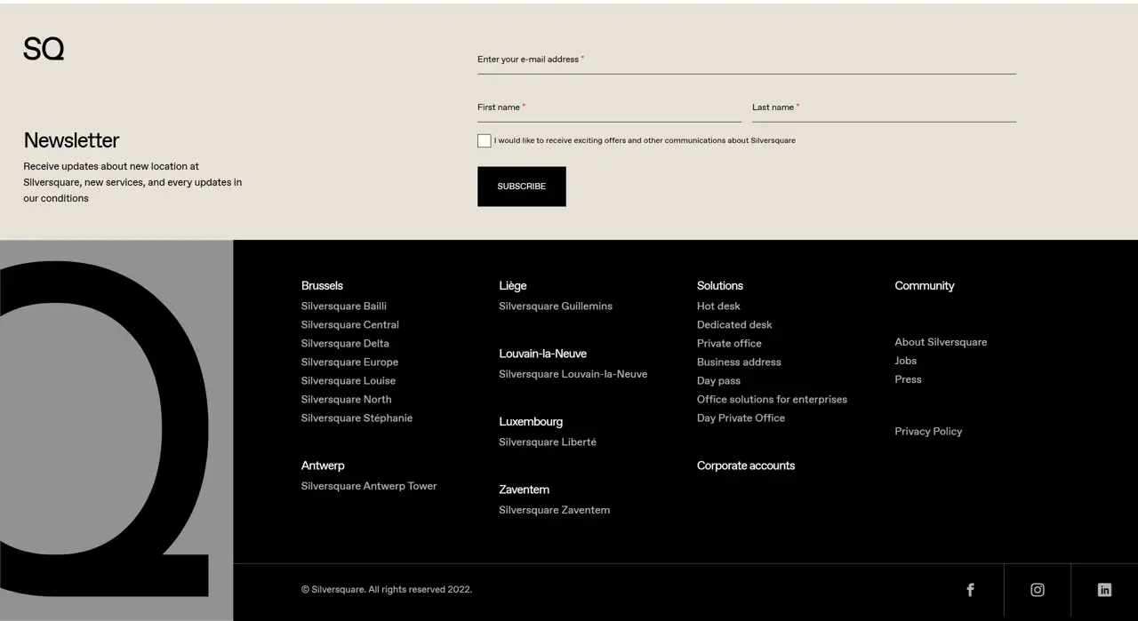1138x621 pixels.
Task: Open Silversquare's Instagram profile
Action: (1037, 589)
